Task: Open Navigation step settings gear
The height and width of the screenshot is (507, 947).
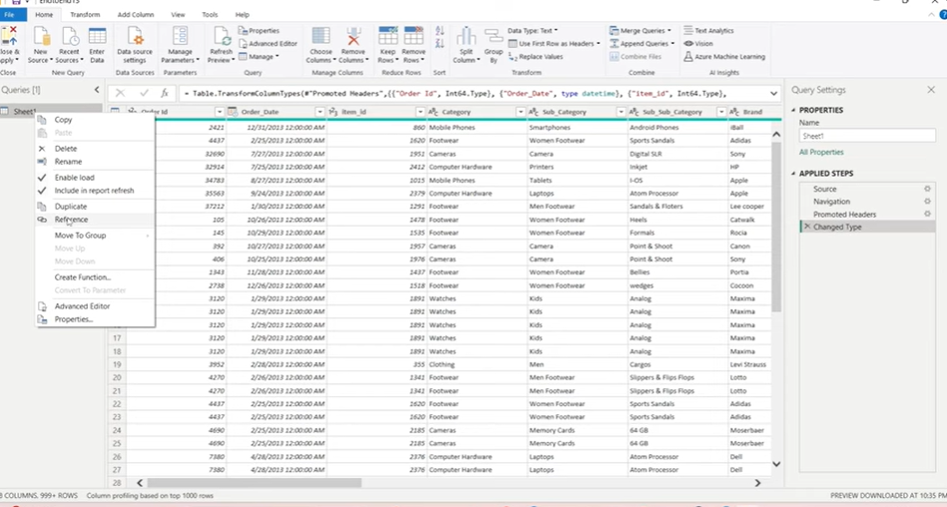Action: [927, 202]
